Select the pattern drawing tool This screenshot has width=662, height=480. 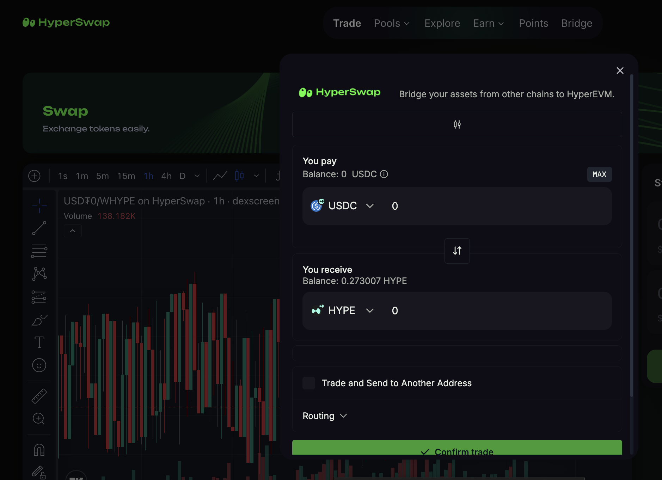pyautogui.click(x=39, y=273)
